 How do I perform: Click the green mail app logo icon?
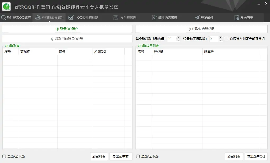pos(6,7)
